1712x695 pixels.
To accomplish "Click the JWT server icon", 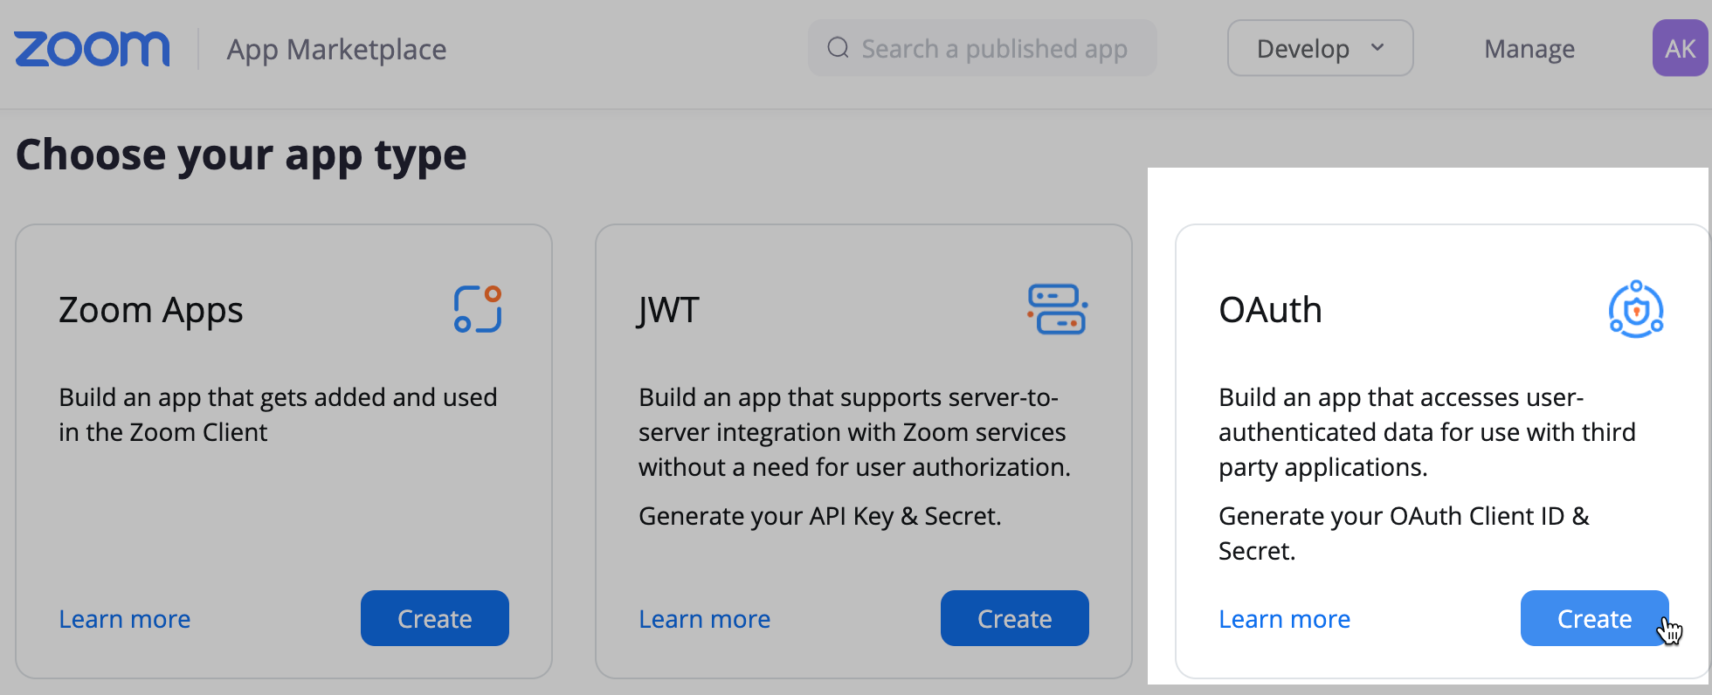I will coord(1057,309).
